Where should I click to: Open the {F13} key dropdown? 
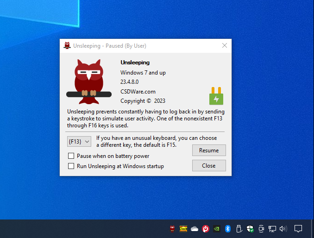[x=79, y=142]
